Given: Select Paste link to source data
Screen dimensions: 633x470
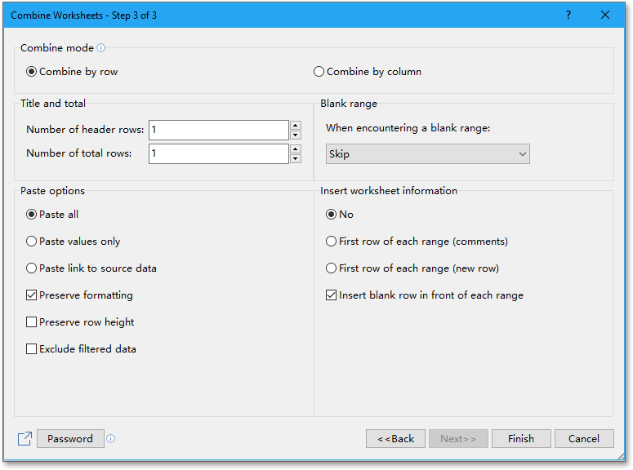Looking at the screenshot, I should [x=91, y=268].
